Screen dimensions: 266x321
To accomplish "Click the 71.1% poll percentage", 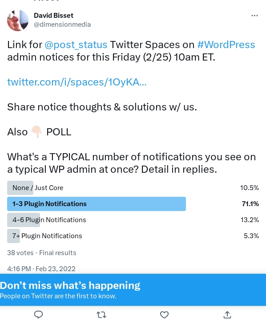I will (x=250, y=204).
